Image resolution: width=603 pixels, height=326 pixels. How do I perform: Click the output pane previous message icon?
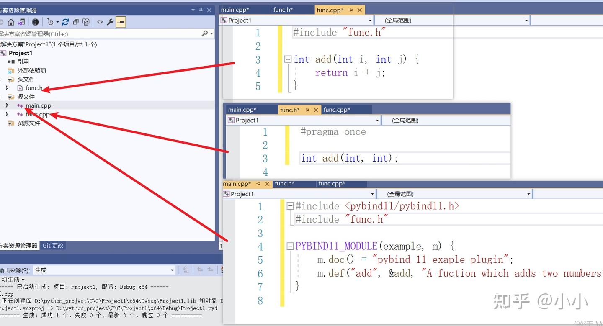point(200,270)
